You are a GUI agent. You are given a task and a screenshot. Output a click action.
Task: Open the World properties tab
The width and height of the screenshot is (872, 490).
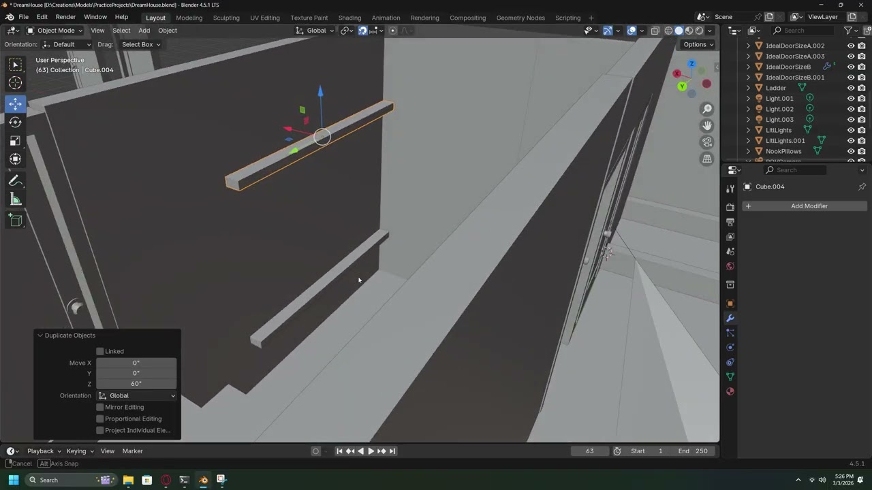(730, 266)
